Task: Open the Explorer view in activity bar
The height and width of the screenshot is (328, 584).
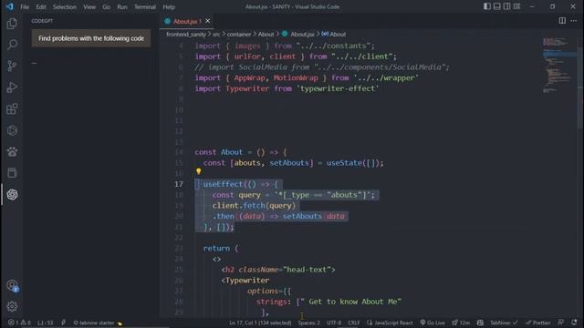Action: [12, 24]
